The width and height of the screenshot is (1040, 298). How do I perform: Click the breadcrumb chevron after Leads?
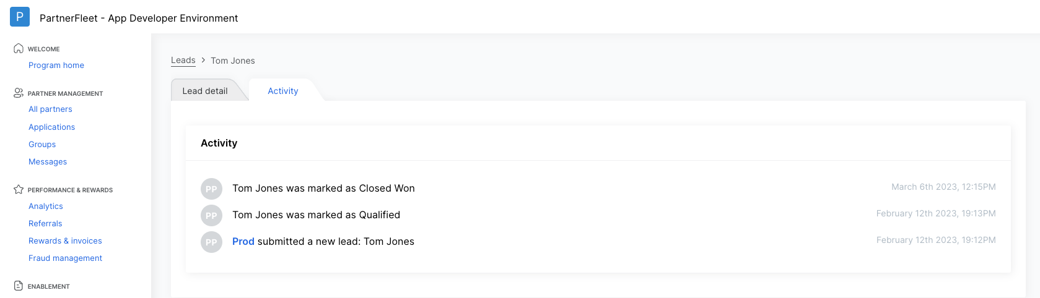(203, 60)
